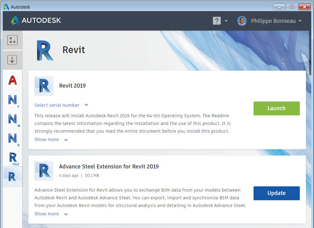Screen dimensions: 314x228
Task: Click the '50.1 MB' file size text
Action: point(92,175)
